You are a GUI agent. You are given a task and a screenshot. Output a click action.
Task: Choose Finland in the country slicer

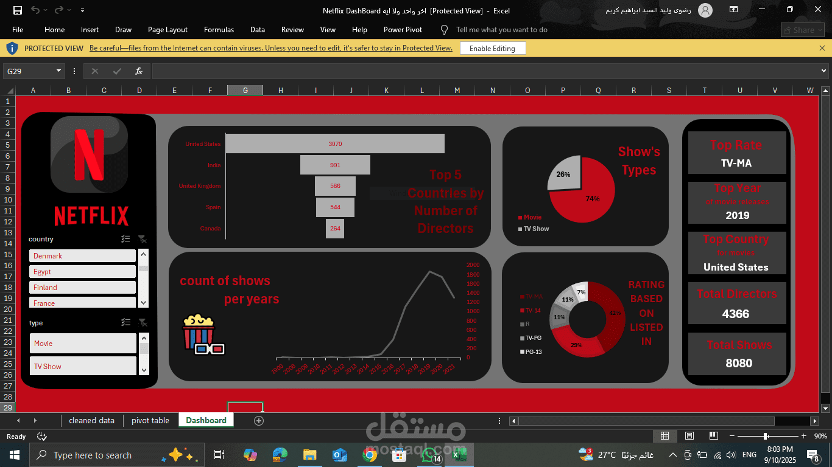[x=82, y=288]
